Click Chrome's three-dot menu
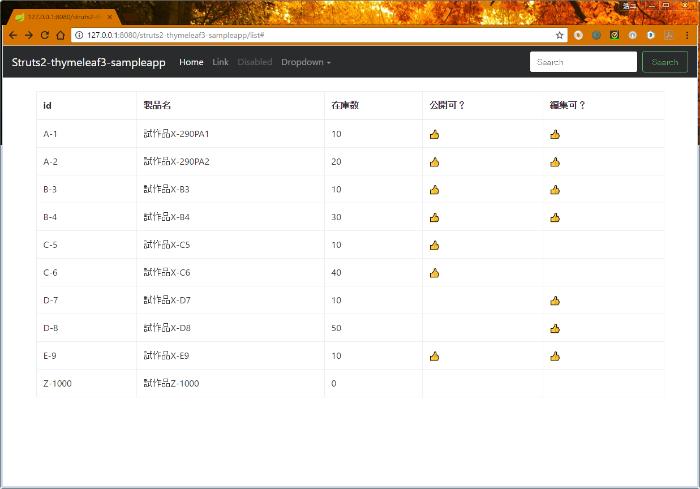The height and width of the screenshot is (489, 700). pos(688,35)
